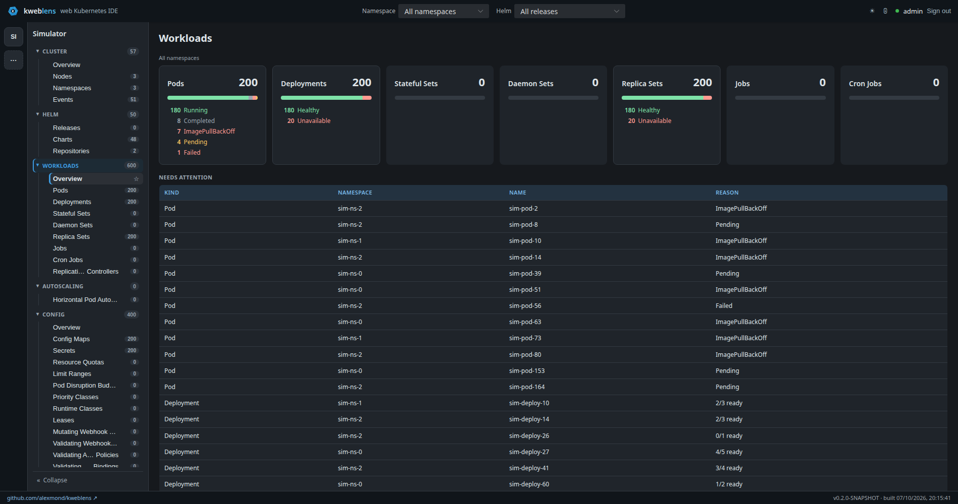Star the Workloads Overview favorite icon
958x504 pixels.
point(136,179)
